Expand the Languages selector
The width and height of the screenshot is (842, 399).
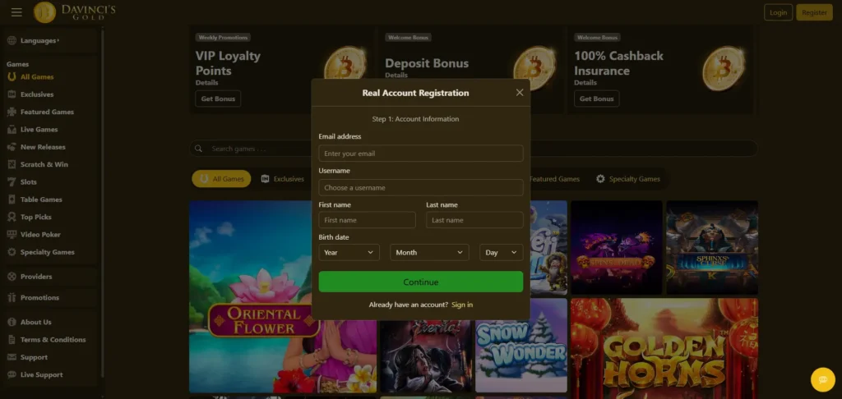coord(39,41)
